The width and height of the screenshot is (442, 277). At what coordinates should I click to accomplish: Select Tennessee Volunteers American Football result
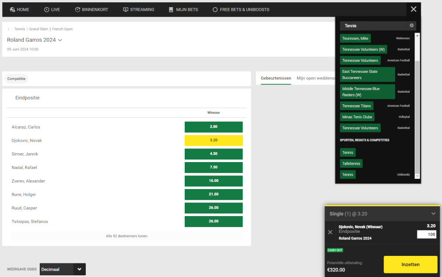tap(360, 60)
